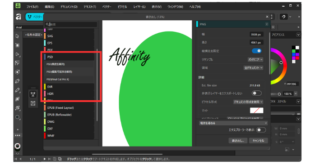The height and width of the screenshot is (164, 315).
Task: Choose the DWG export format
Action: (x=69, y=122)
